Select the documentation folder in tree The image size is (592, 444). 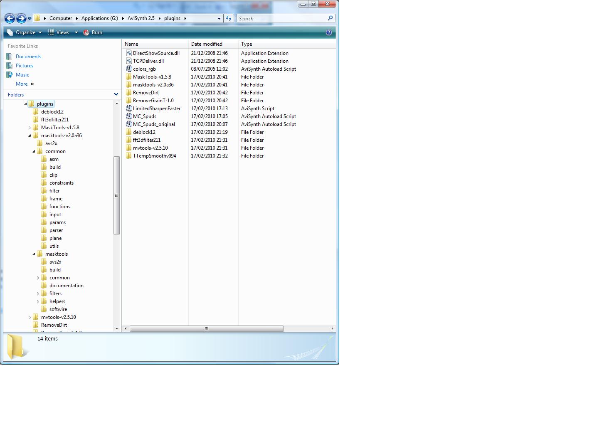(67, 286)
